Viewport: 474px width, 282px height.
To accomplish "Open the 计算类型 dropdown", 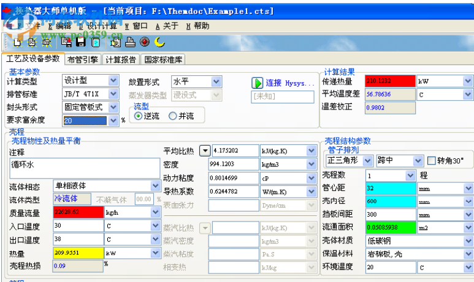I will [113, 81].
